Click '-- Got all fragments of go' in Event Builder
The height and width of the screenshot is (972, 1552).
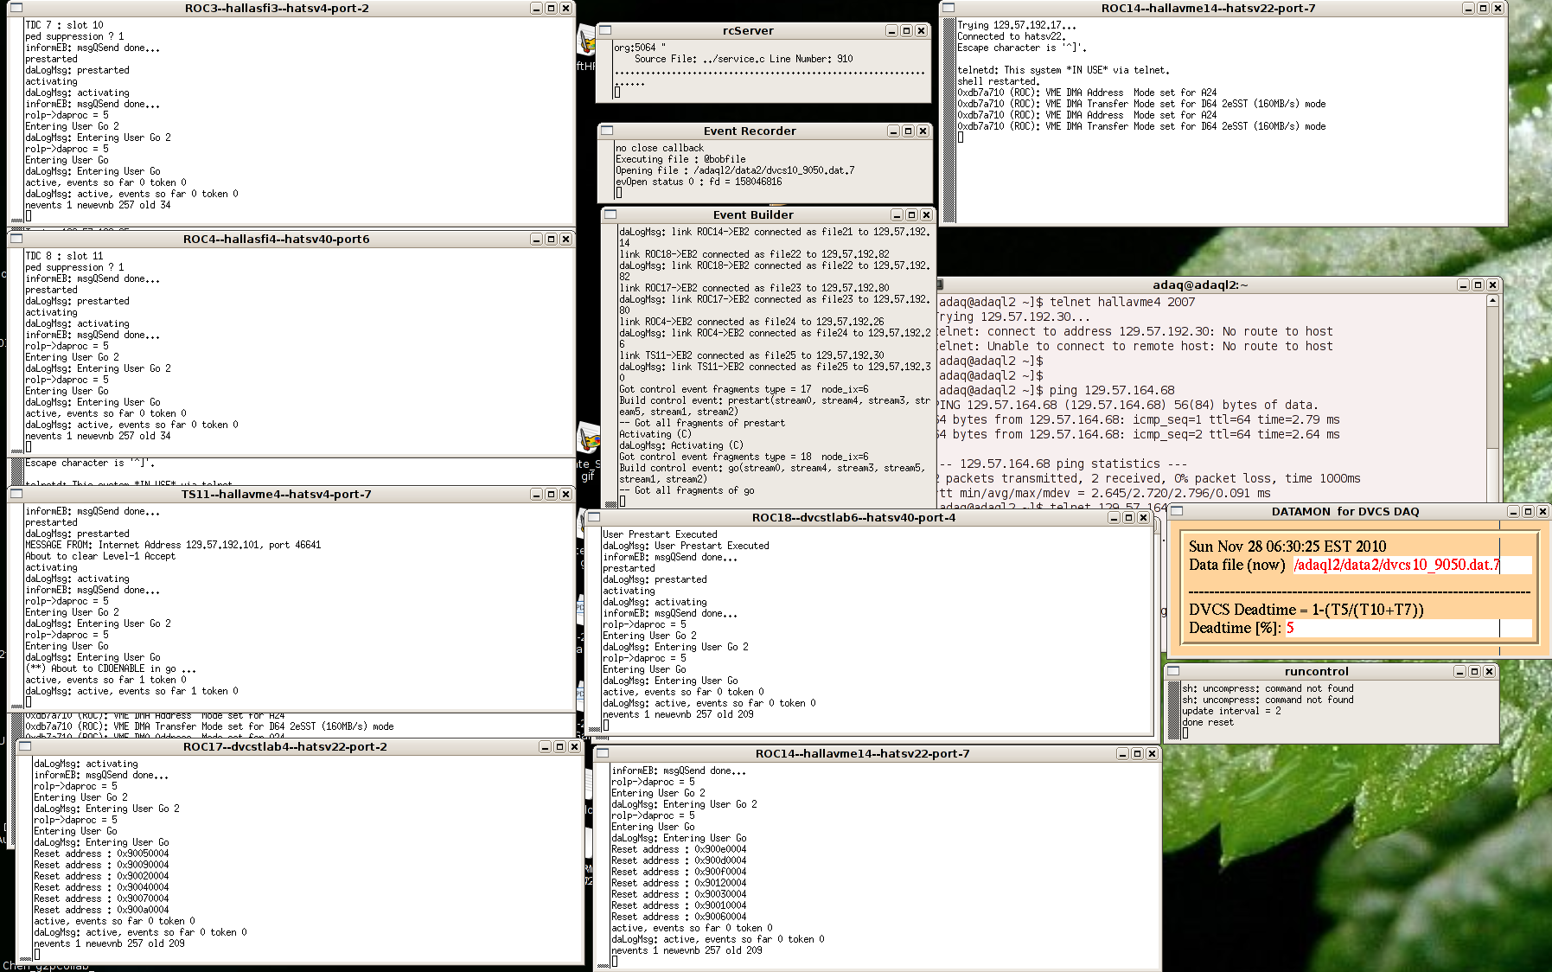[687, 490]
